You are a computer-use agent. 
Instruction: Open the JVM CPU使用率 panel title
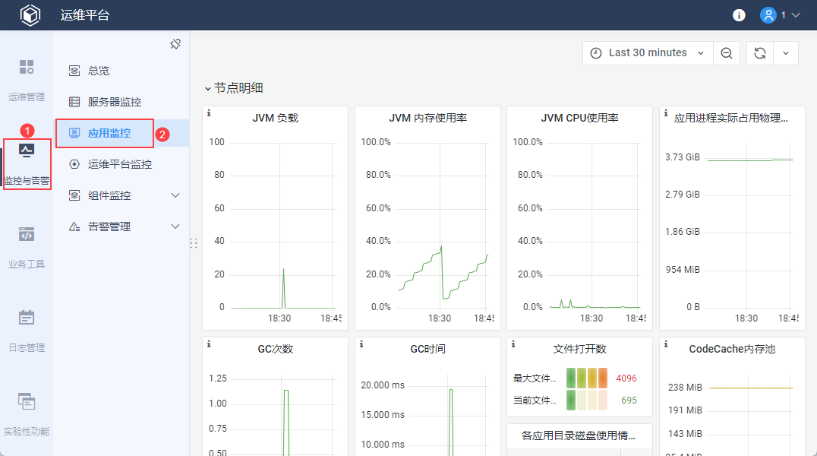point(579,118)
